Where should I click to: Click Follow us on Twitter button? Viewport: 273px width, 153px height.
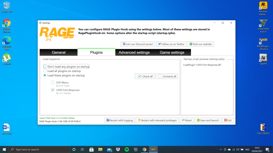pos(171,44)
